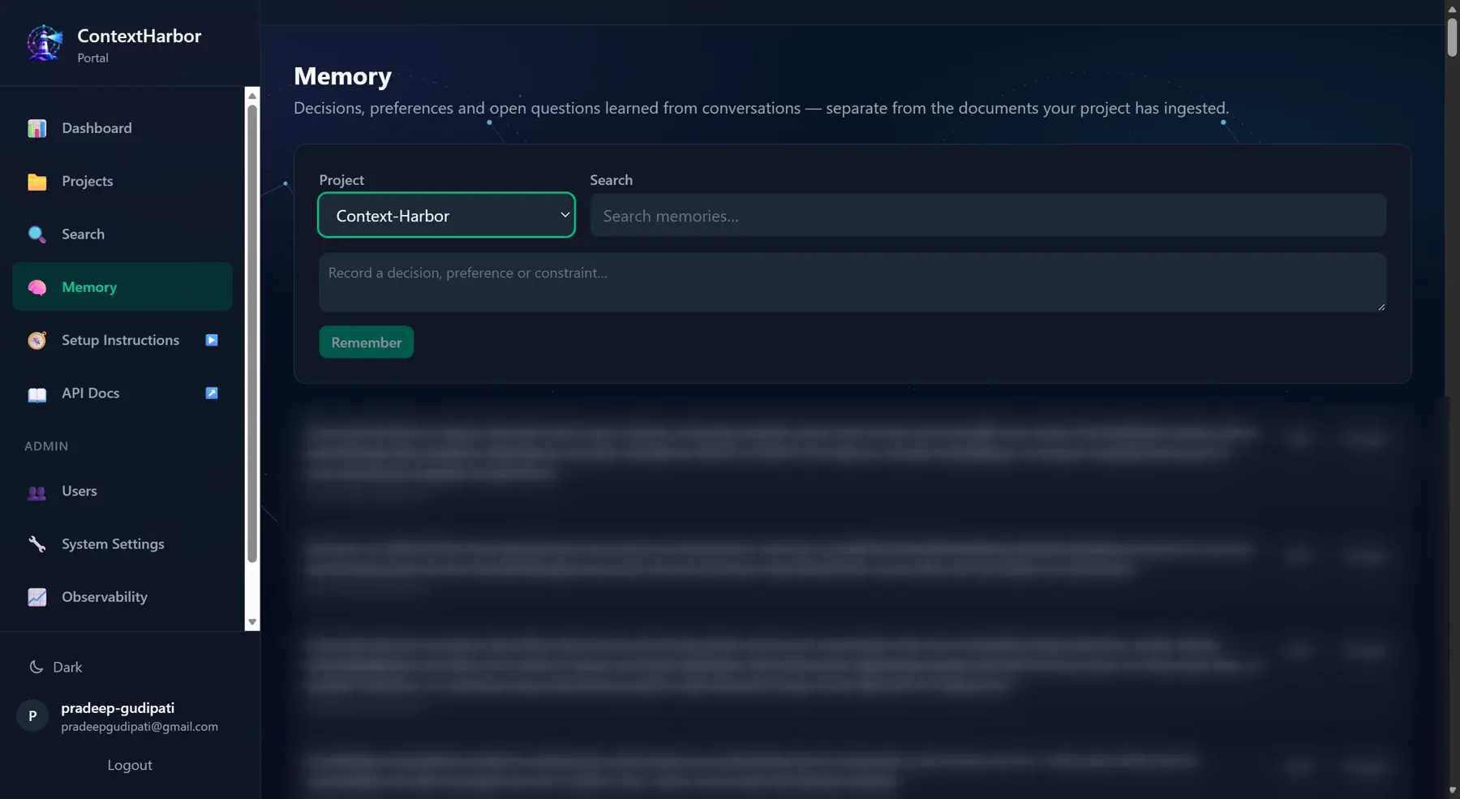Click the Search magnifier icon in sidebar
1460x799 pixels.
point(37,234)
